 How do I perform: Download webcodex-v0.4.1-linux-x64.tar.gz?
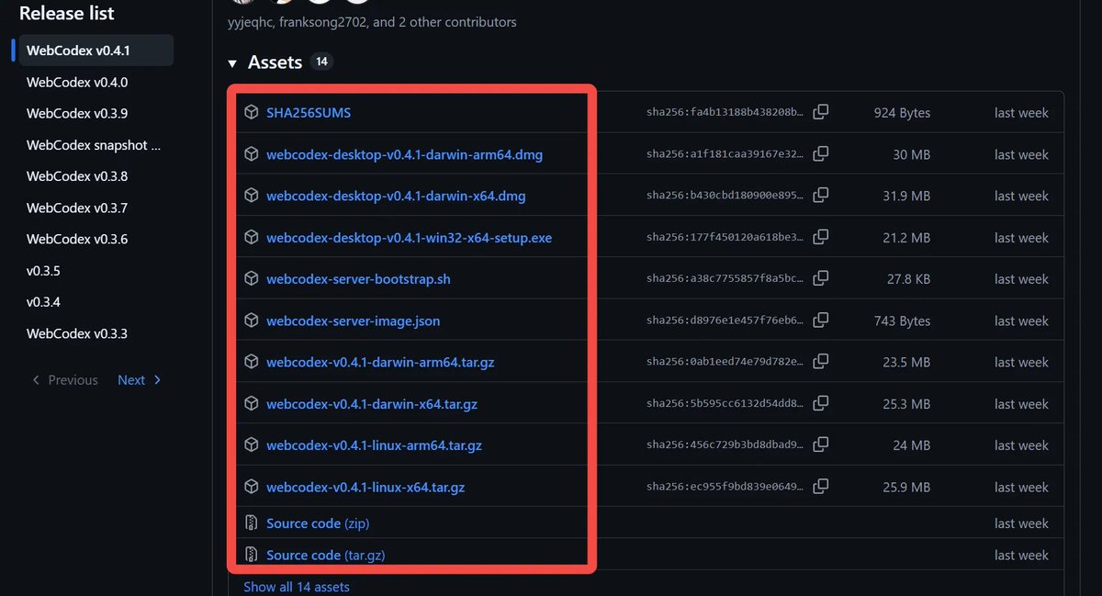365,487
